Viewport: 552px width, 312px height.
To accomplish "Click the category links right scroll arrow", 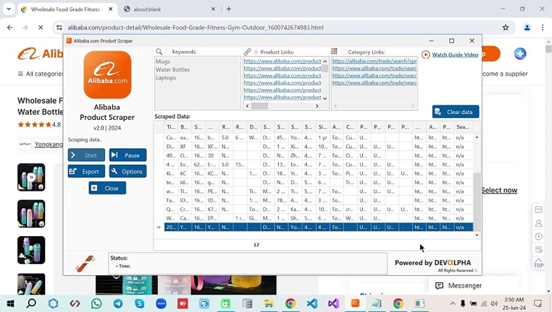I will tap(413, 106).
